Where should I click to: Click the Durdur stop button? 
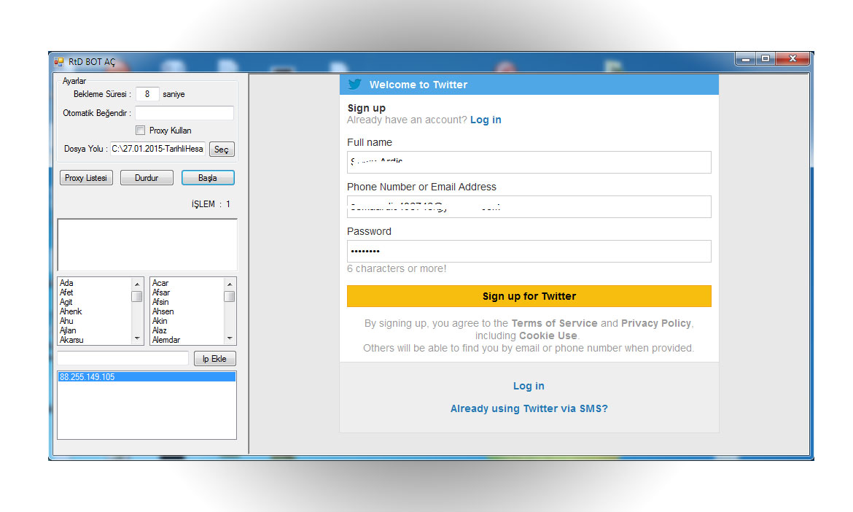(147, 178)
